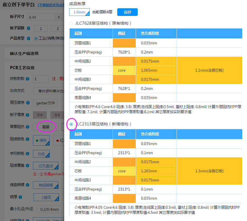Select 需要 for impedance requirement
This screenshot has width=247, height=221.
(46, 127)
